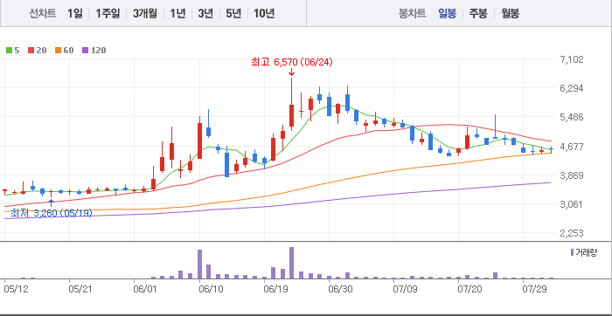Click the 06/10 date axis label
This screenshot has height=316, width=612.
pyautogui.click(x=211, y=289)
